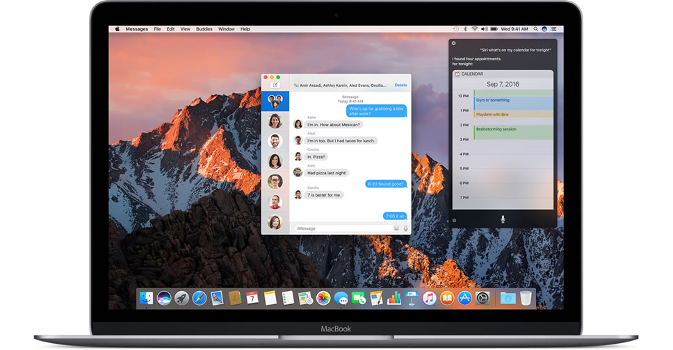This screenshot has height=350, width=673.
Task: Open Maps icon in the dock
Action: (x=305, y=298)
